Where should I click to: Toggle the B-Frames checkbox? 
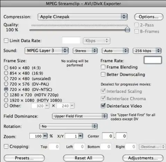[137, 31]
